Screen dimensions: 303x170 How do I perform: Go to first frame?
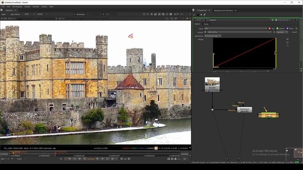tap(70, 159)
